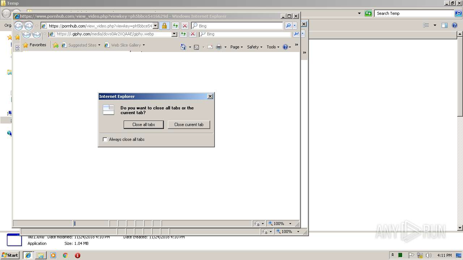Click Close current tab in the dialog
Image resolution: width=463 pixels, height=260 pixels.
point(189,125)
